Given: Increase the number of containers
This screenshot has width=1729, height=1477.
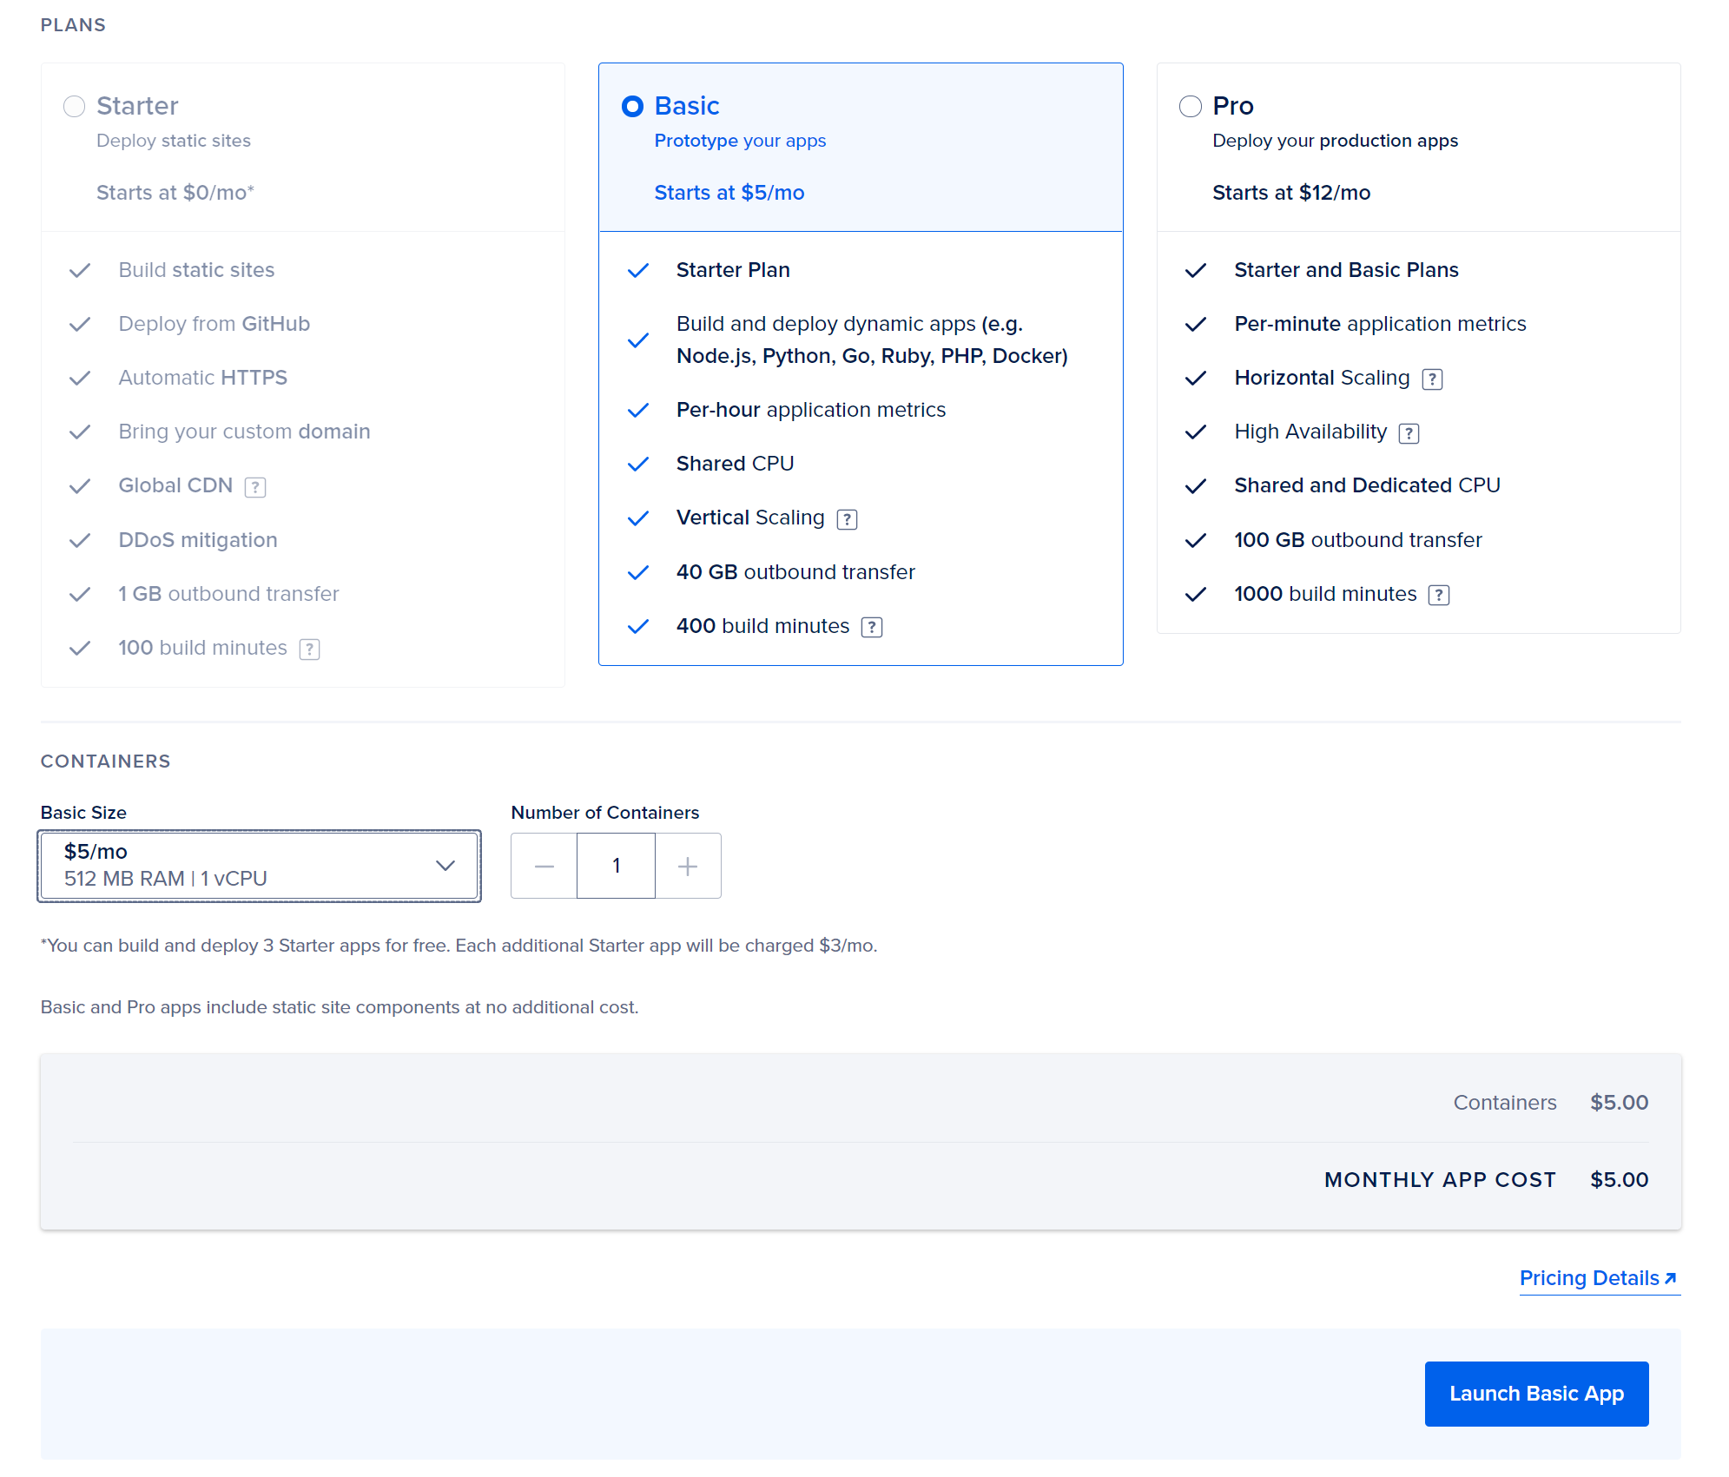Looking at the screenshot, I should (x=687, y=865).
